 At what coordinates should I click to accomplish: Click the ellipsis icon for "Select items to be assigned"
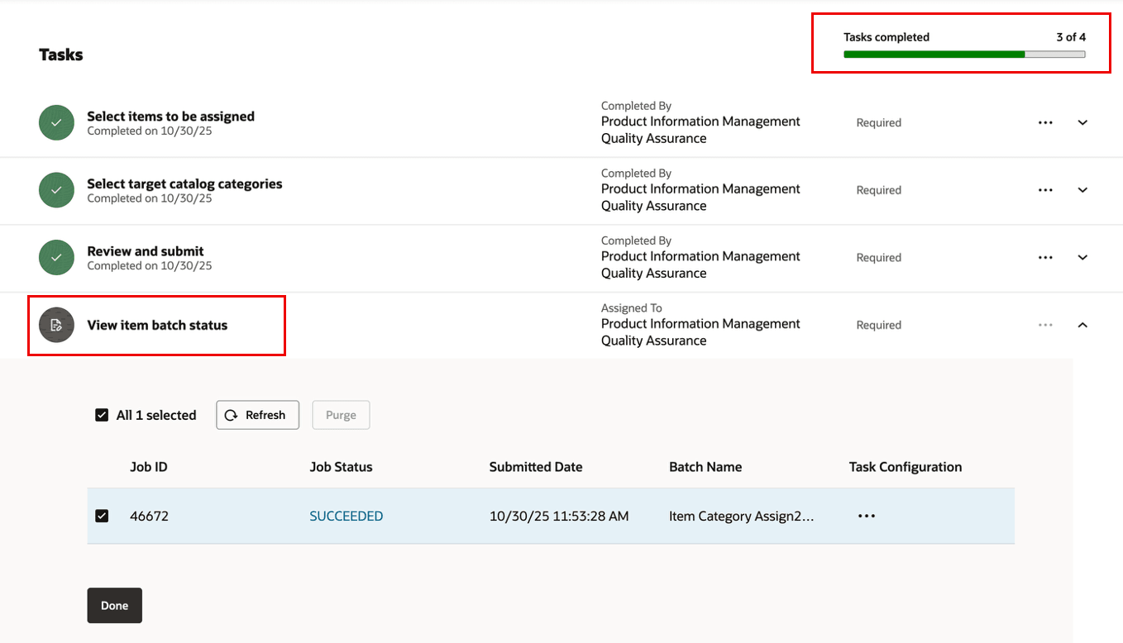coord(1045,121)
